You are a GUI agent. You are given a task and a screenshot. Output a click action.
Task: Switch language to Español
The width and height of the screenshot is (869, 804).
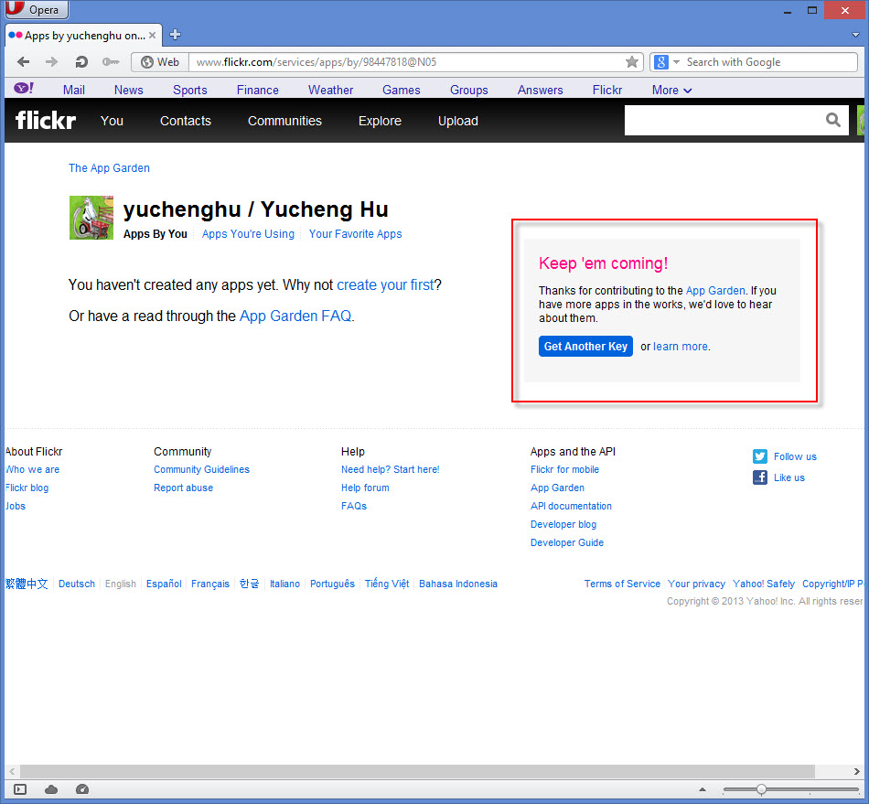point(164,584)
